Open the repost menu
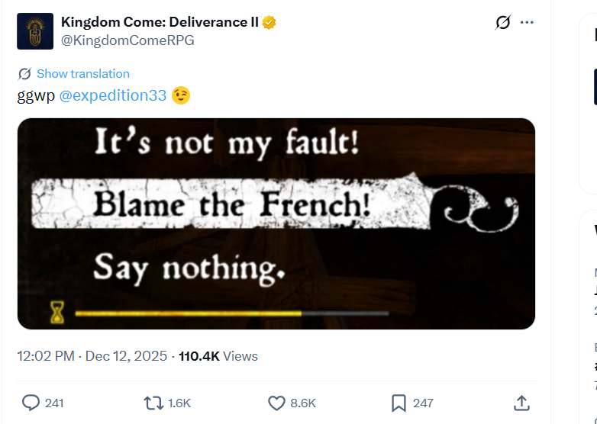Screen dimensions: 597x424 tap(153, 403)
